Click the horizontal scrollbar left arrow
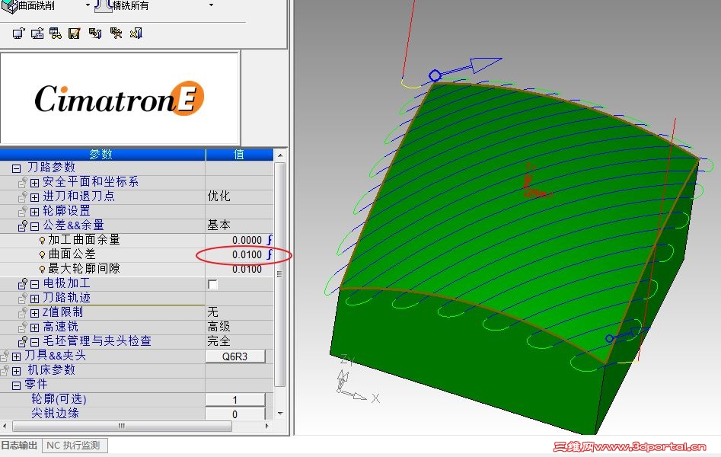 5,427
